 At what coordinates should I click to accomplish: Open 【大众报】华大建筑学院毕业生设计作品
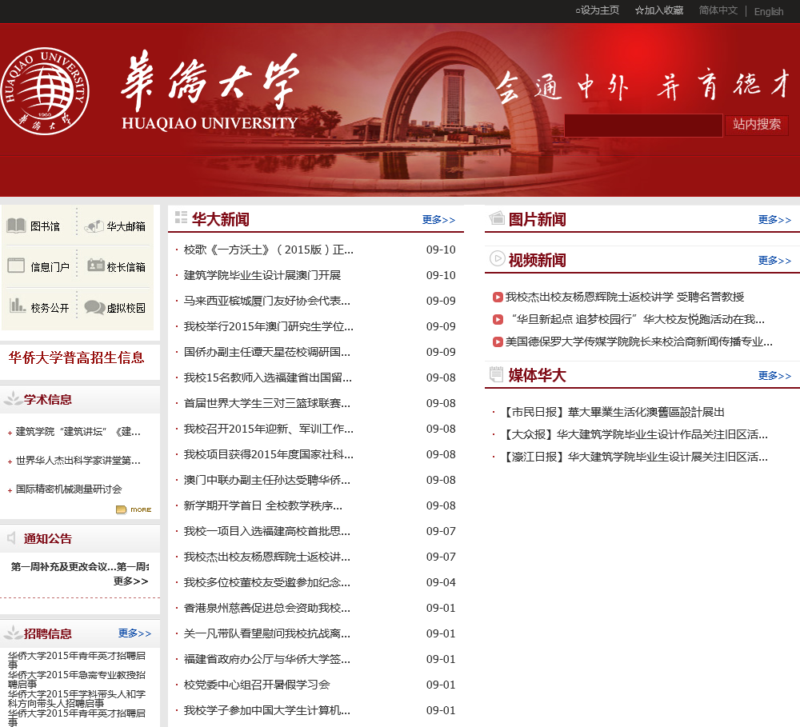coord(634,434)
